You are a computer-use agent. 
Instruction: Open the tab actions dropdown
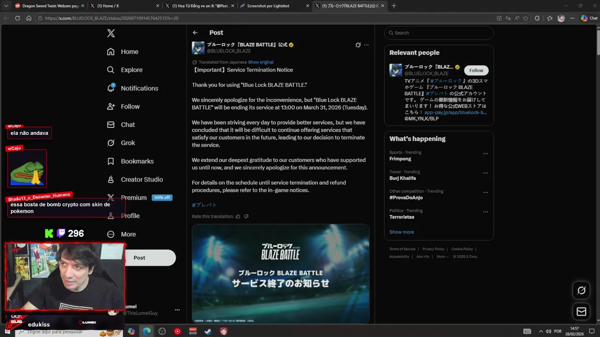(6, 6)
